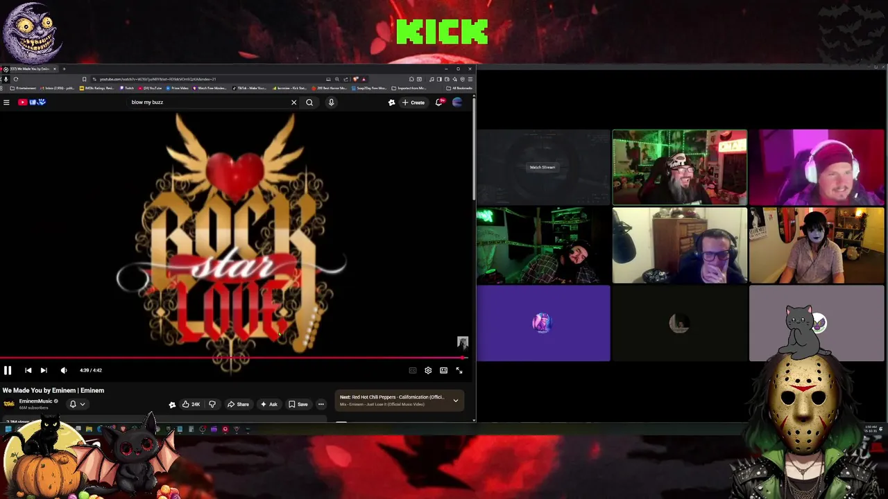Open the Entertainment bookmarks folder
The height and width of the screenshot is (499, 888).
pos(23,88)
